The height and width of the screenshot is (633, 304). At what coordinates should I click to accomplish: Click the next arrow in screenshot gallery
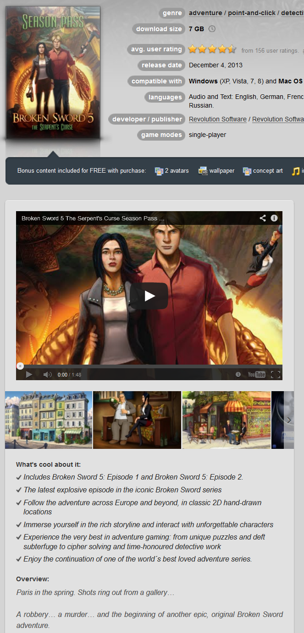tap(288, 420)
